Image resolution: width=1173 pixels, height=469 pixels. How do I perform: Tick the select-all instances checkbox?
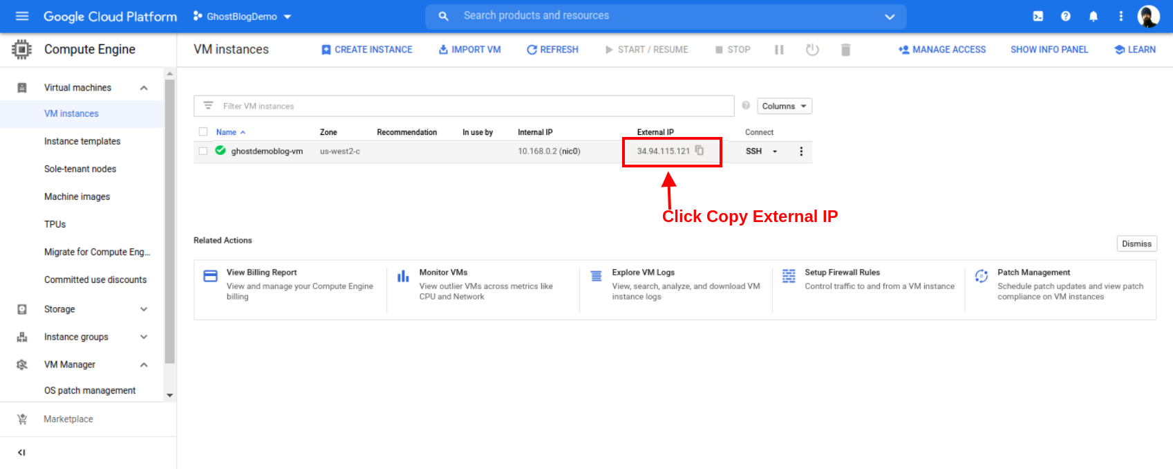click(x=203, y=131)
